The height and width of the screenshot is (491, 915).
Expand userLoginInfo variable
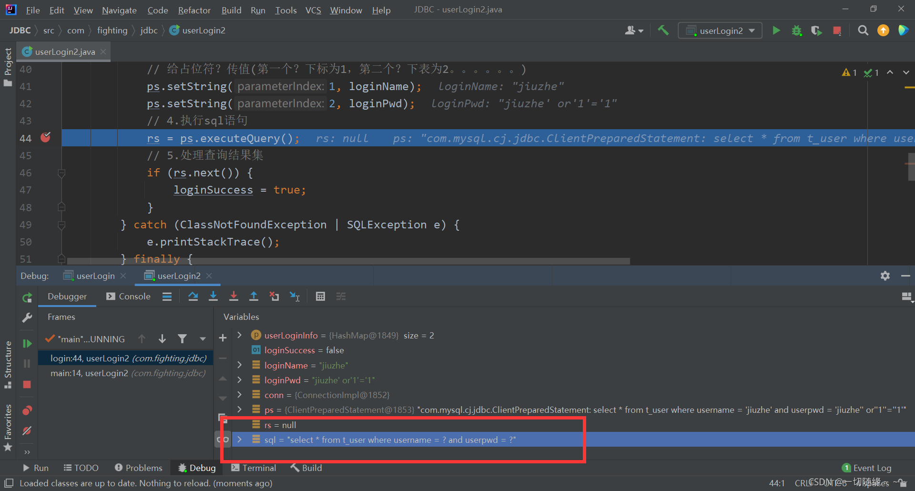tap(240, 336)
